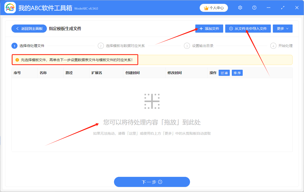Click the 个人中心 account button

coord(214,8)
